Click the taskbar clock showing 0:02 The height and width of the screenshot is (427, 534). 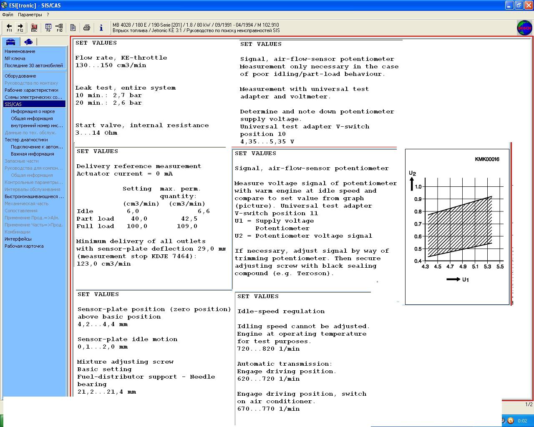pos(522,421)
